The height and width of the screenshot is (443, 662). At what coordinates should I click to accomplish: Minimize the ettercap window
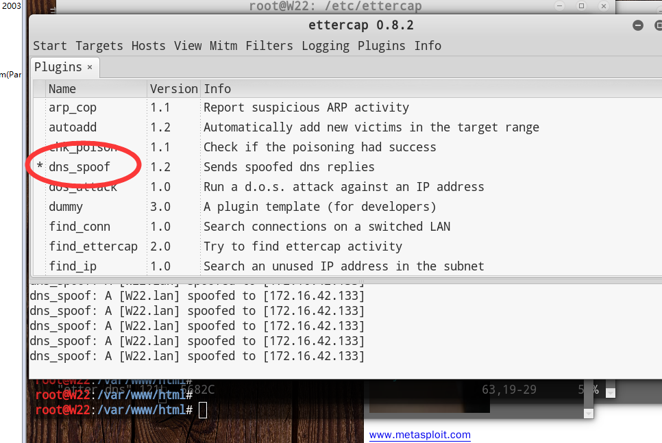click(x=638, y=25)
